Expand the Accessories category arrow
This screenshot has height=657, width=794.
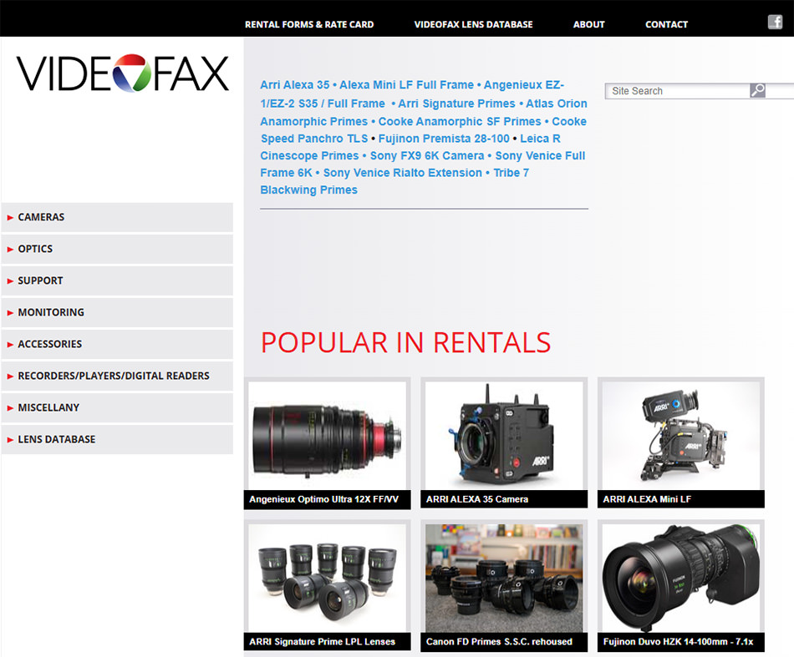pos(10,345)
